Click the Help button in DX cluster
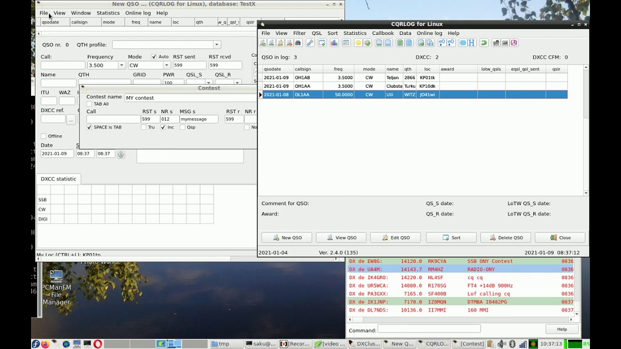This screenshot has height=349, width=621. pyautogui.click(x=562, y=330)
